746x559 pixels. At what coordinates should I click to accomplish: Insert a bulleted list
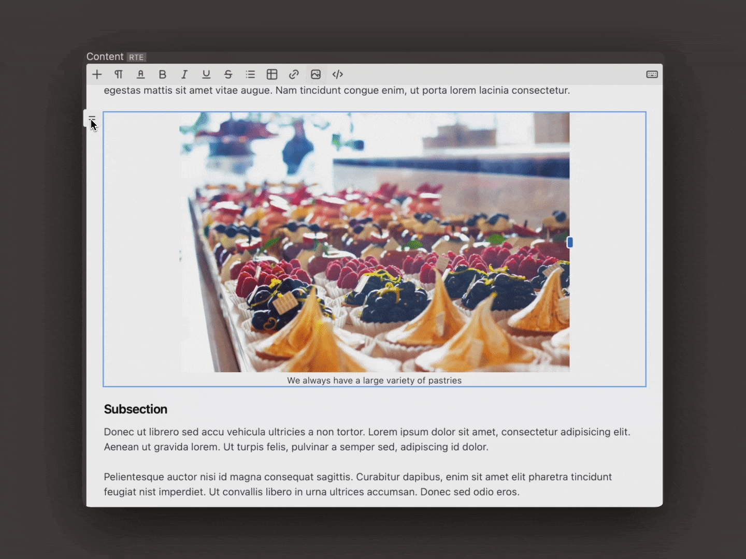(x=250, y=74)
